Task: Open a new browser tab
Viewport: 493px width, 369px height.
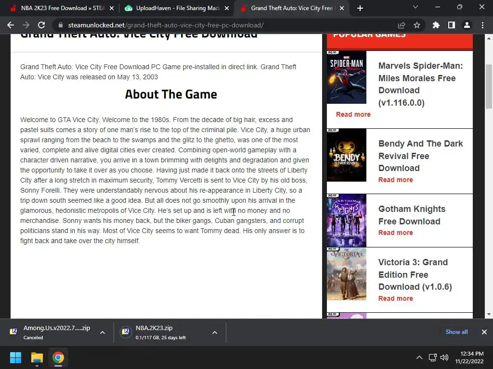Action: point(360,8)
